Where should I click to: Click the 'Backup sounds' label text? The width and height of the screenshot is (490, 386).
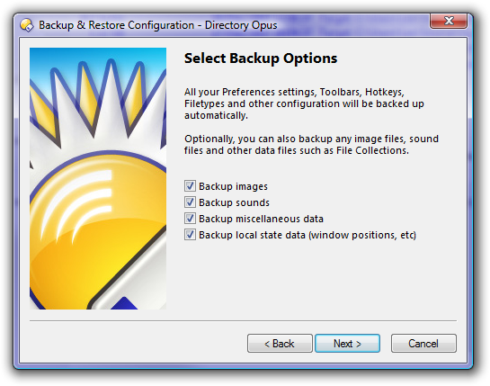click(x=234, y=202)
